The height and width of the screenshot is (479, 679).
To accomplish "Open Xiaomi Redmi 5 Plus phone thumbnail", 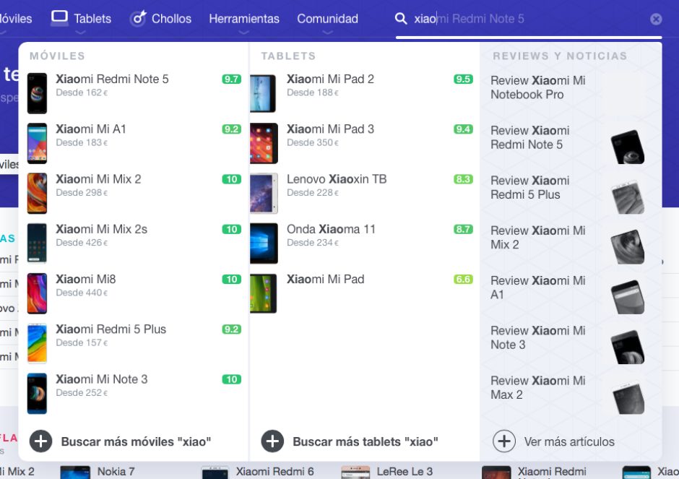I will pyautogui.click(x=38, y=343).
